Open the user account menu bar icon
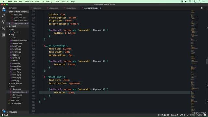This screenshot has height=117, width=208. [x=195, y=1]
